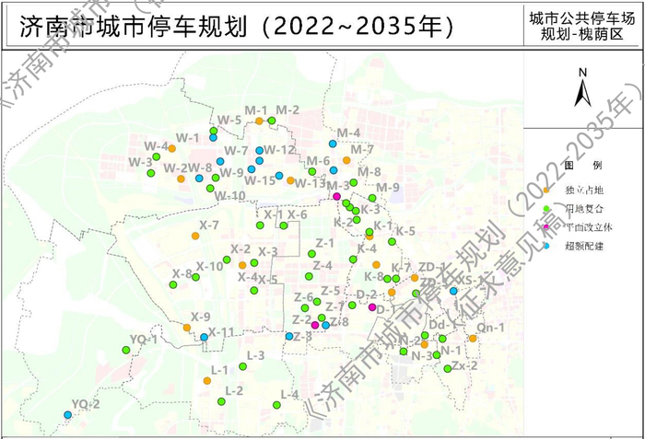Click the magenta 平面改立体 legend dot
The width and height of the screenshot is (645, 439).
546,227
